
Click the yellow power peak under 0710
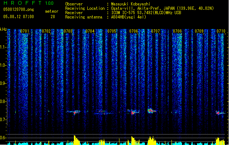click(220, 141)
